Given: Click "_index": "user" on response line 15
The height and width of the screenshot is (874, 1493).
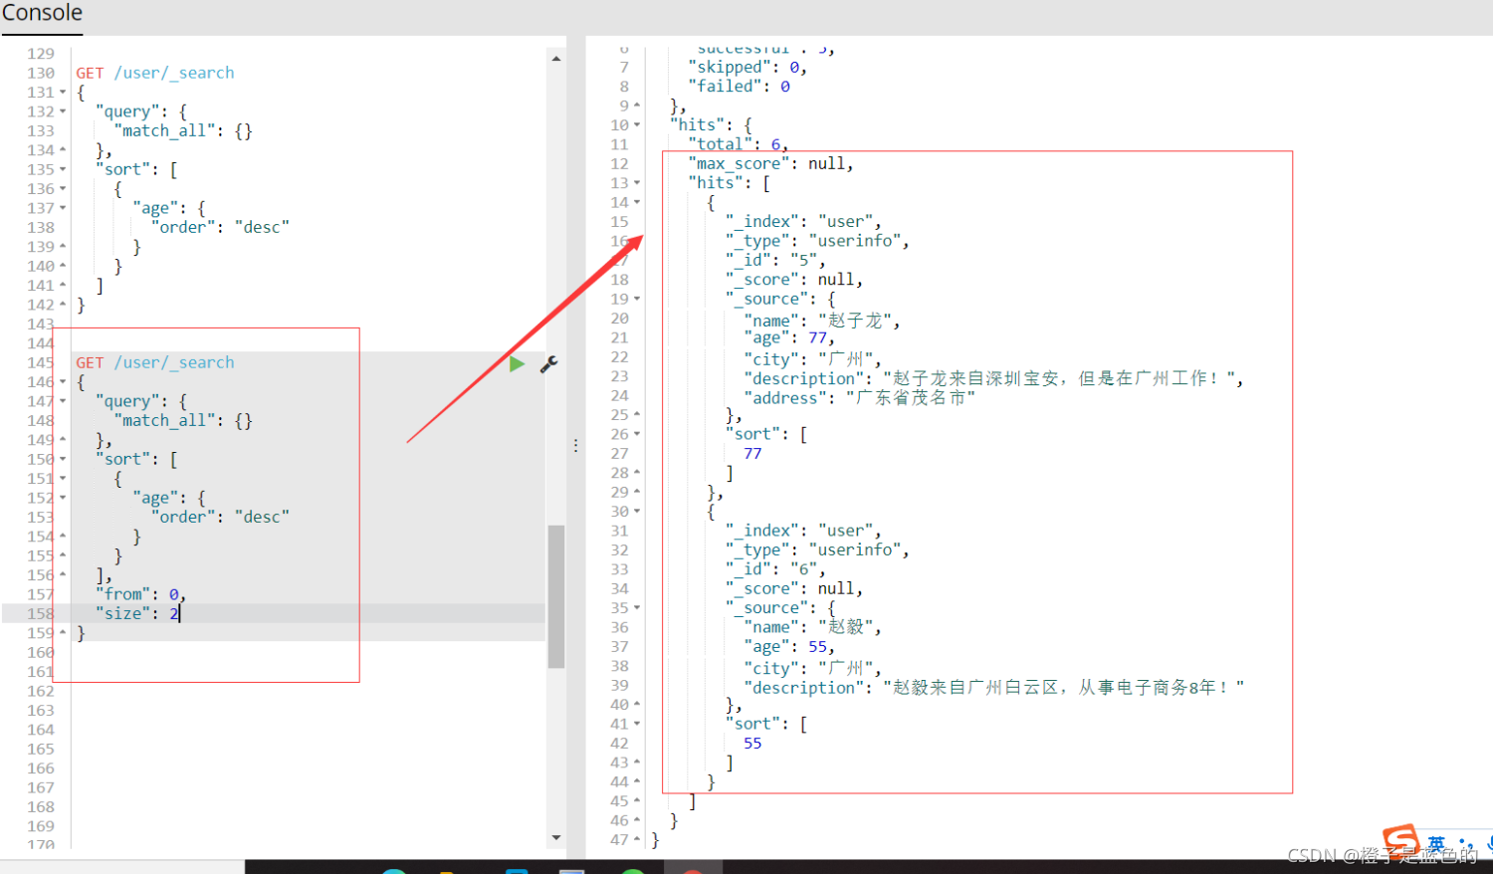Looking at the screenshot, I should point(803,221).
